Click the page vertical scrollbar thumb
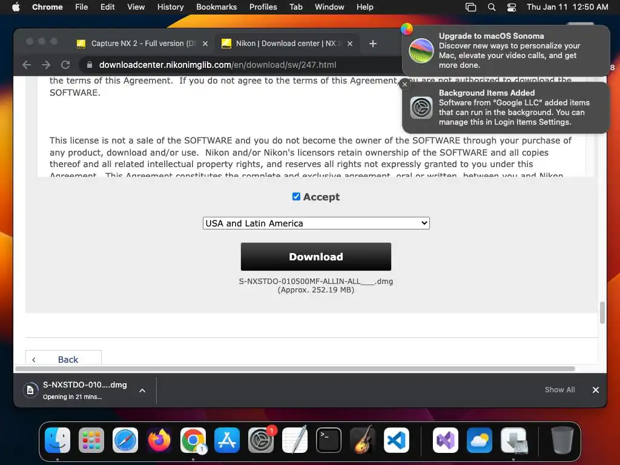The width and height of the screenshot is (620, 465). 602,312
